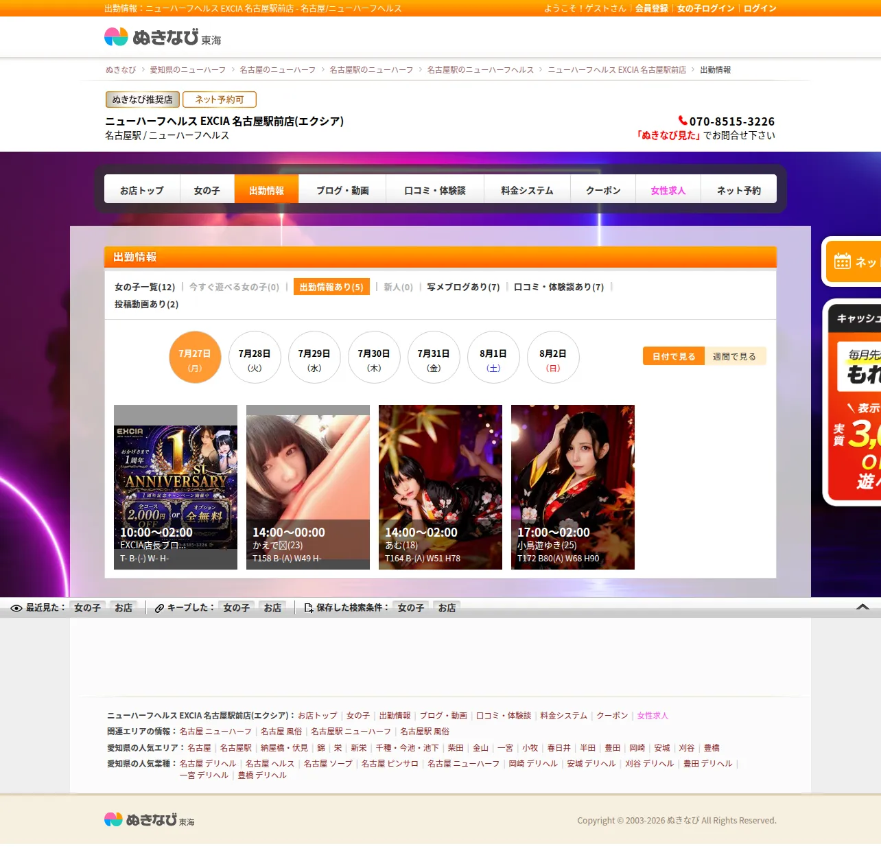Filter by 新人(0)
The width and height of the screenshot is (881, 864).
[398, 287]
